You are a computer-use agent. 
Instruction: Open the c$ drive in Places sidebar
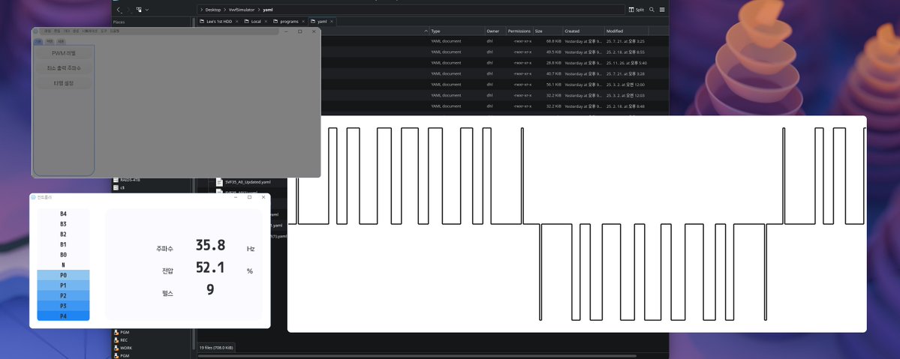(x=122, y=187)
